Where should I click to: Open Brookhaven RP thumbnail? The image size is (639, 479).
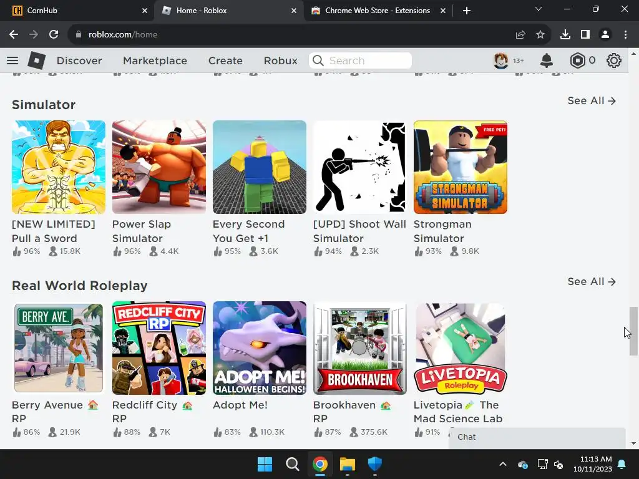(360, 348)
